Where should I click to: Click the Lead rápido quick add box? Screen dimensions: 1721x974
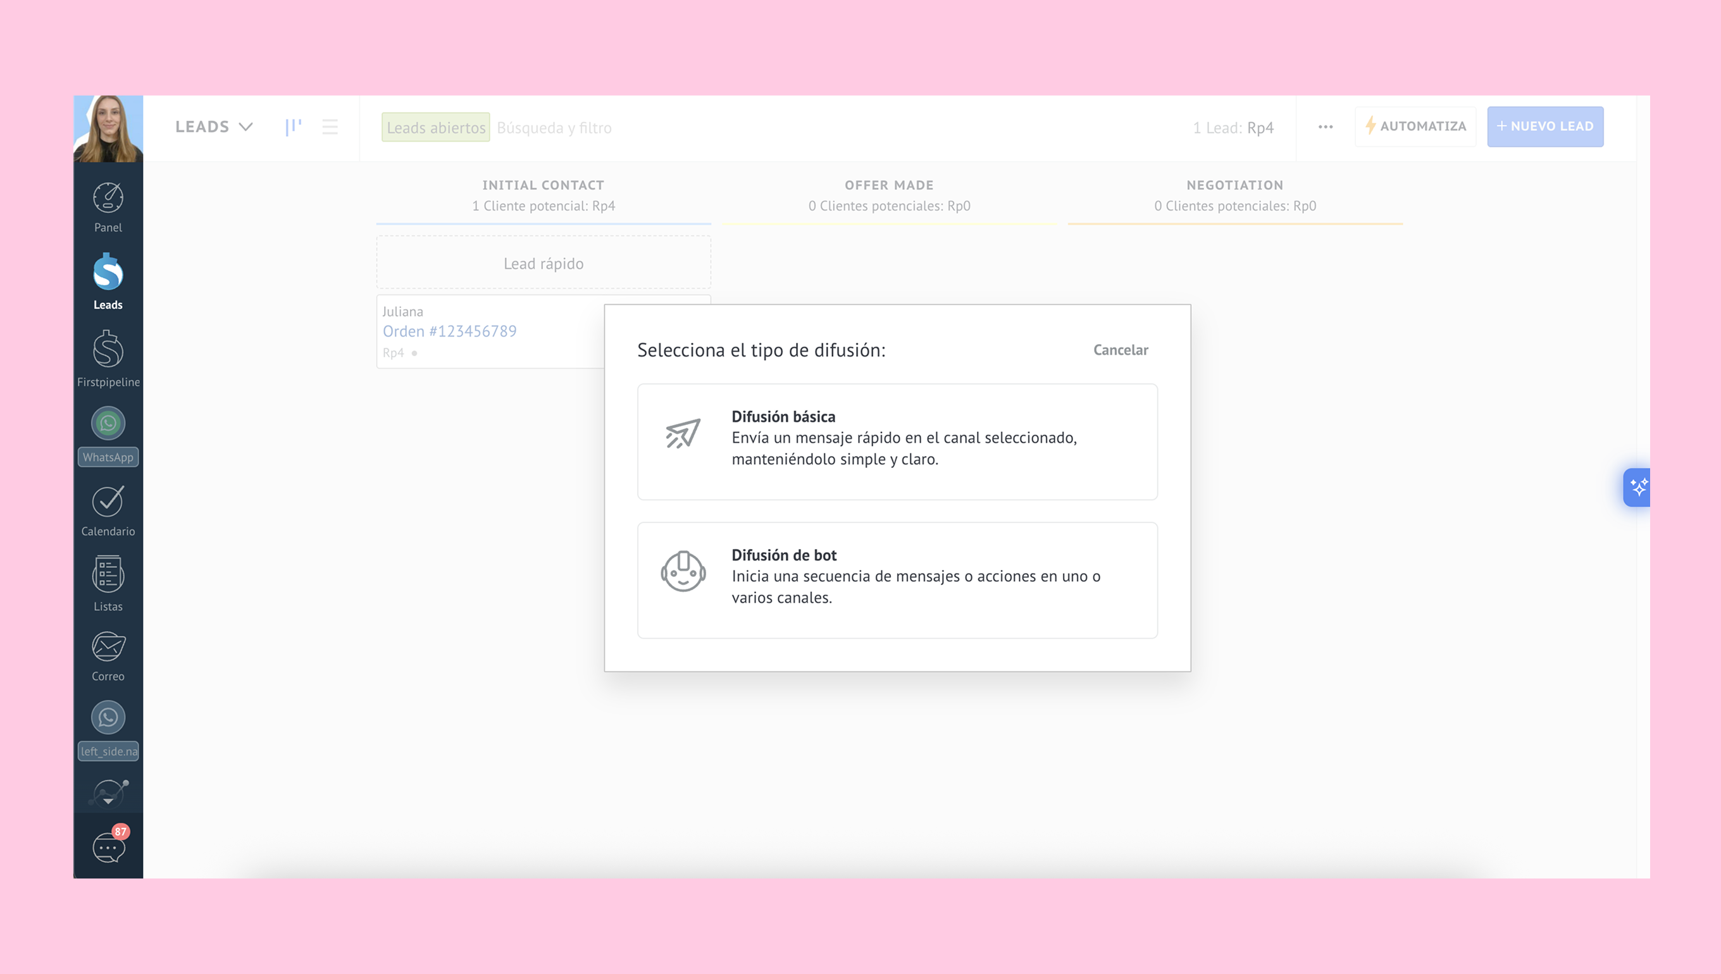coord(544,263)
